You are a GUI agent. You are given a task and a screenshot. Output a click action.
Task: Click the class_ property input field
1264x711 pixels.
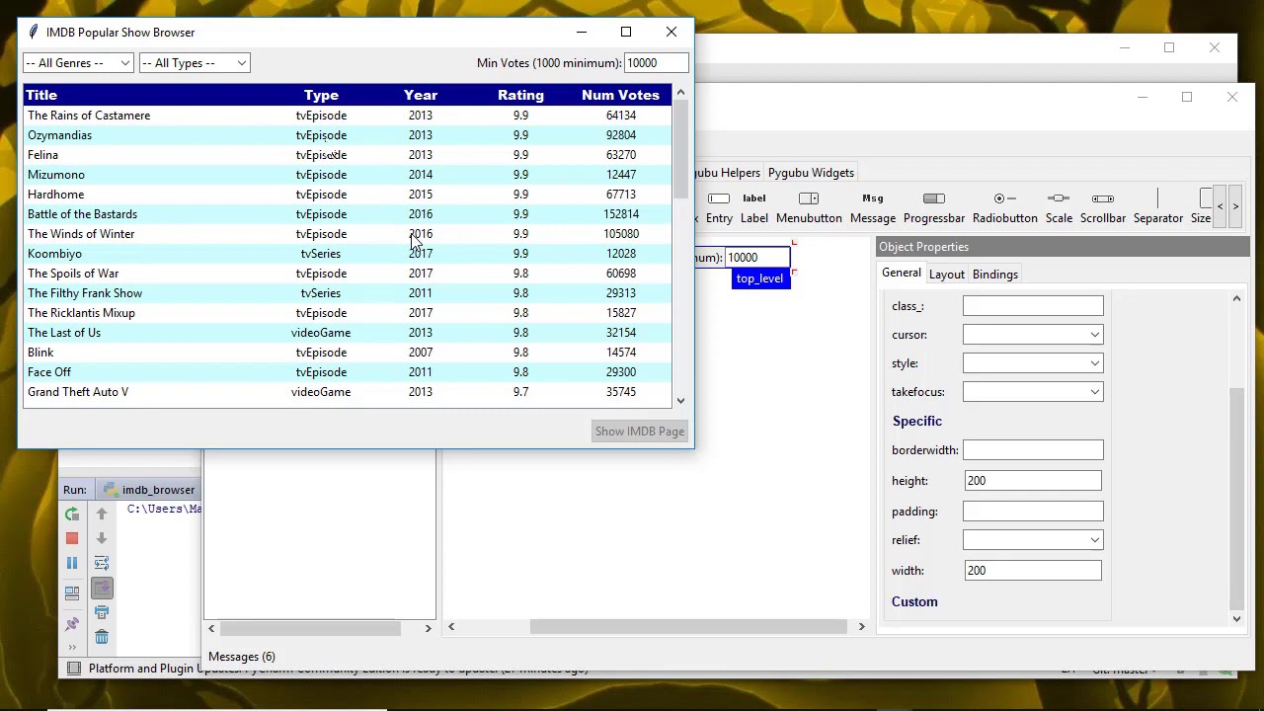click(x=1033, y=306)
